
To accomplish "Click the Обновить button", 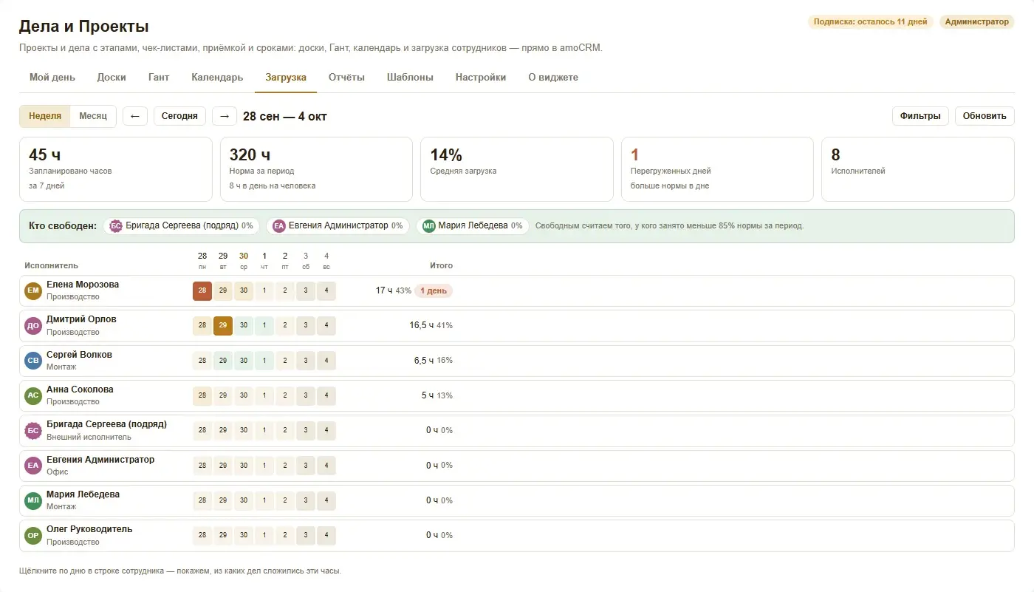I will [985, 116].
